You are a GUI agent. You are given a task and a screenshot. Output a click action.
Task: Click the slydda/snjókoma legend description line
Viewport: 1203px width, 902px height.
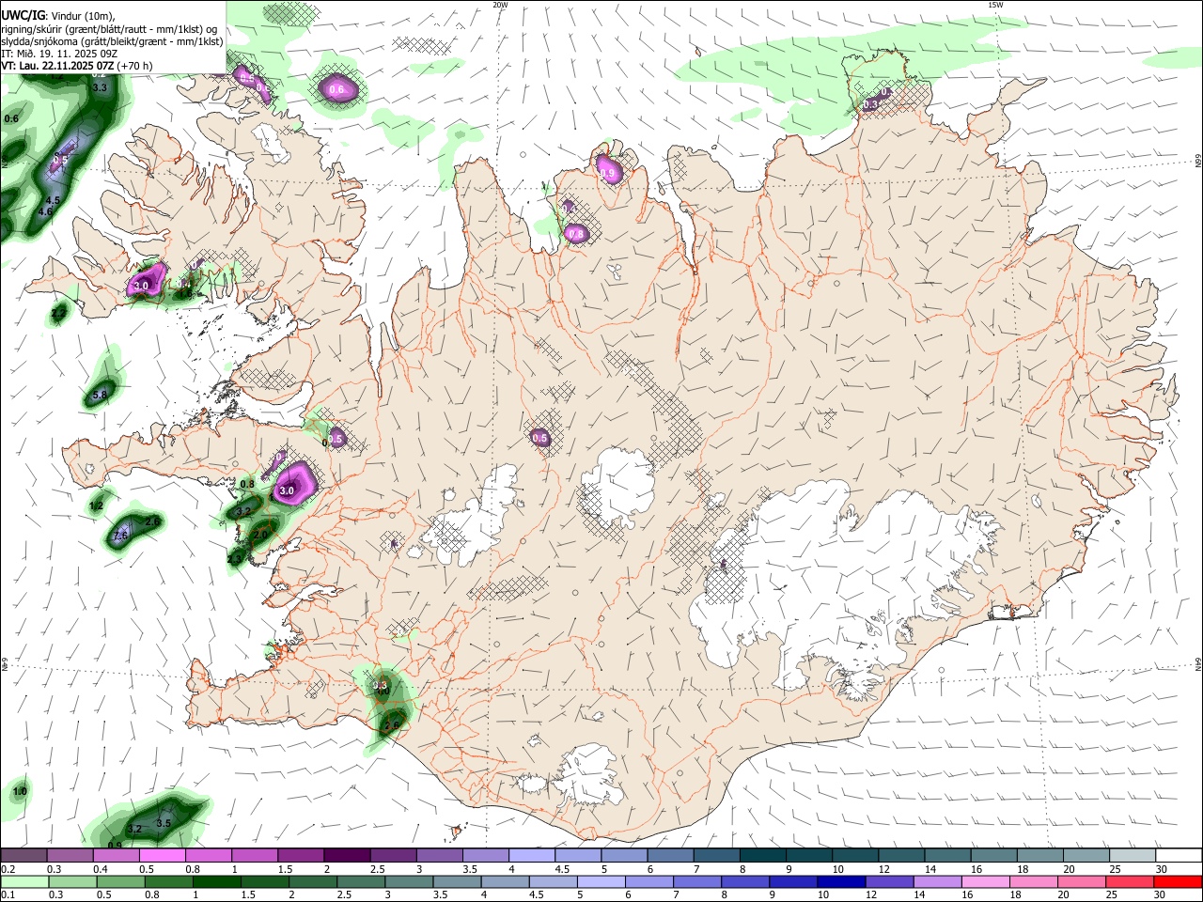coord(112,41)
